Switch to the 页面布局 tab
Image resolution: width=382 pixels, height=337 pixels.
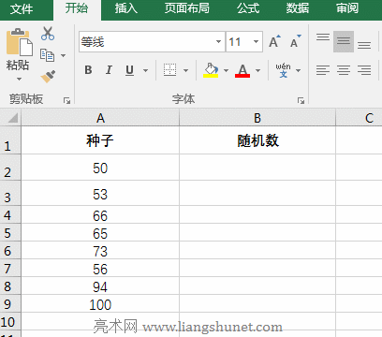tap(187, 8)
